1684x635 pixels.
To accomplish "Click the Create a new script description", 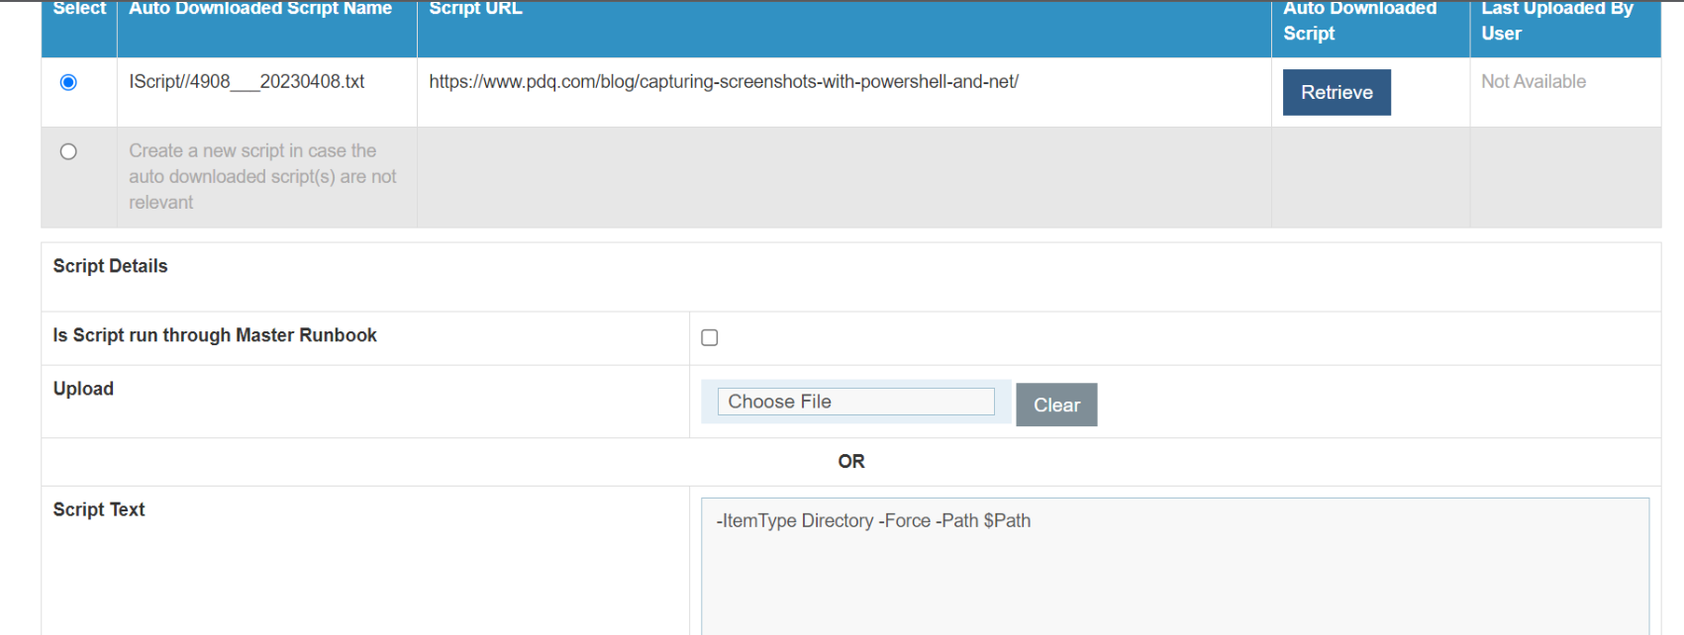I will [262, 176].
